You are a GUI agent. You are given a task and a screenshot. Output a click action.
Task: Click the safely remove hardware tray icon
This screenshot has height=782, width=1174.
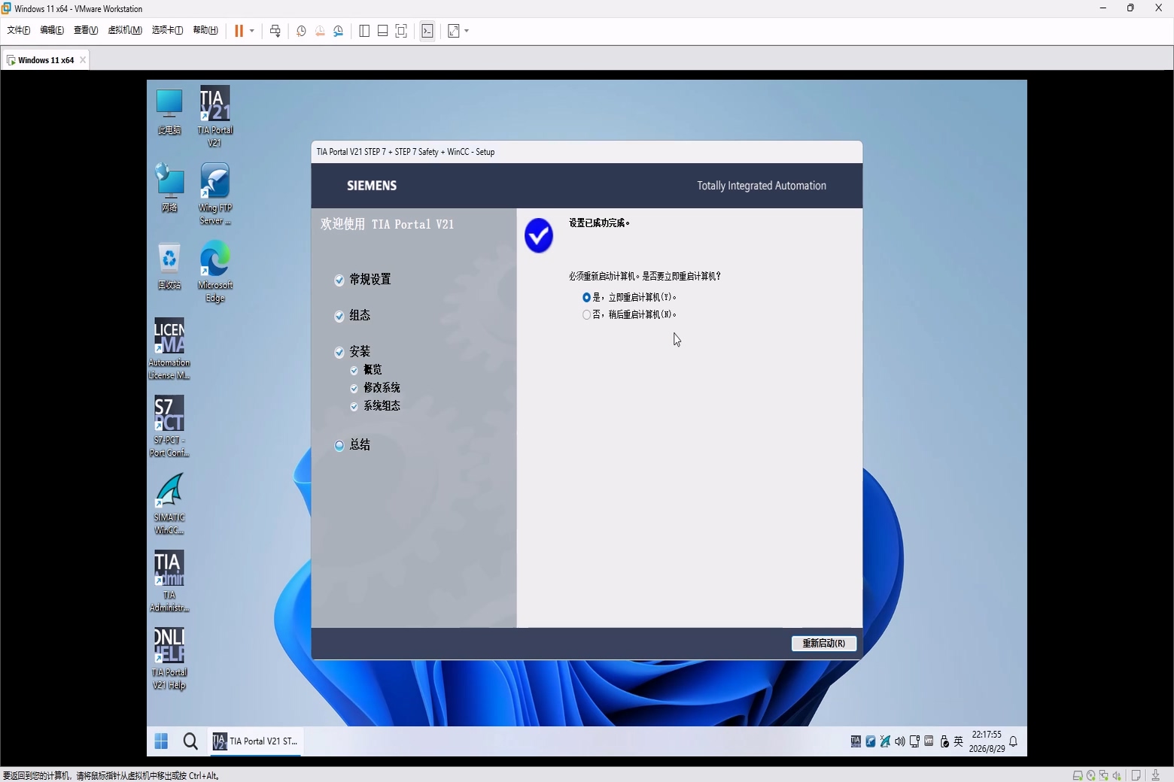point(944,741)
